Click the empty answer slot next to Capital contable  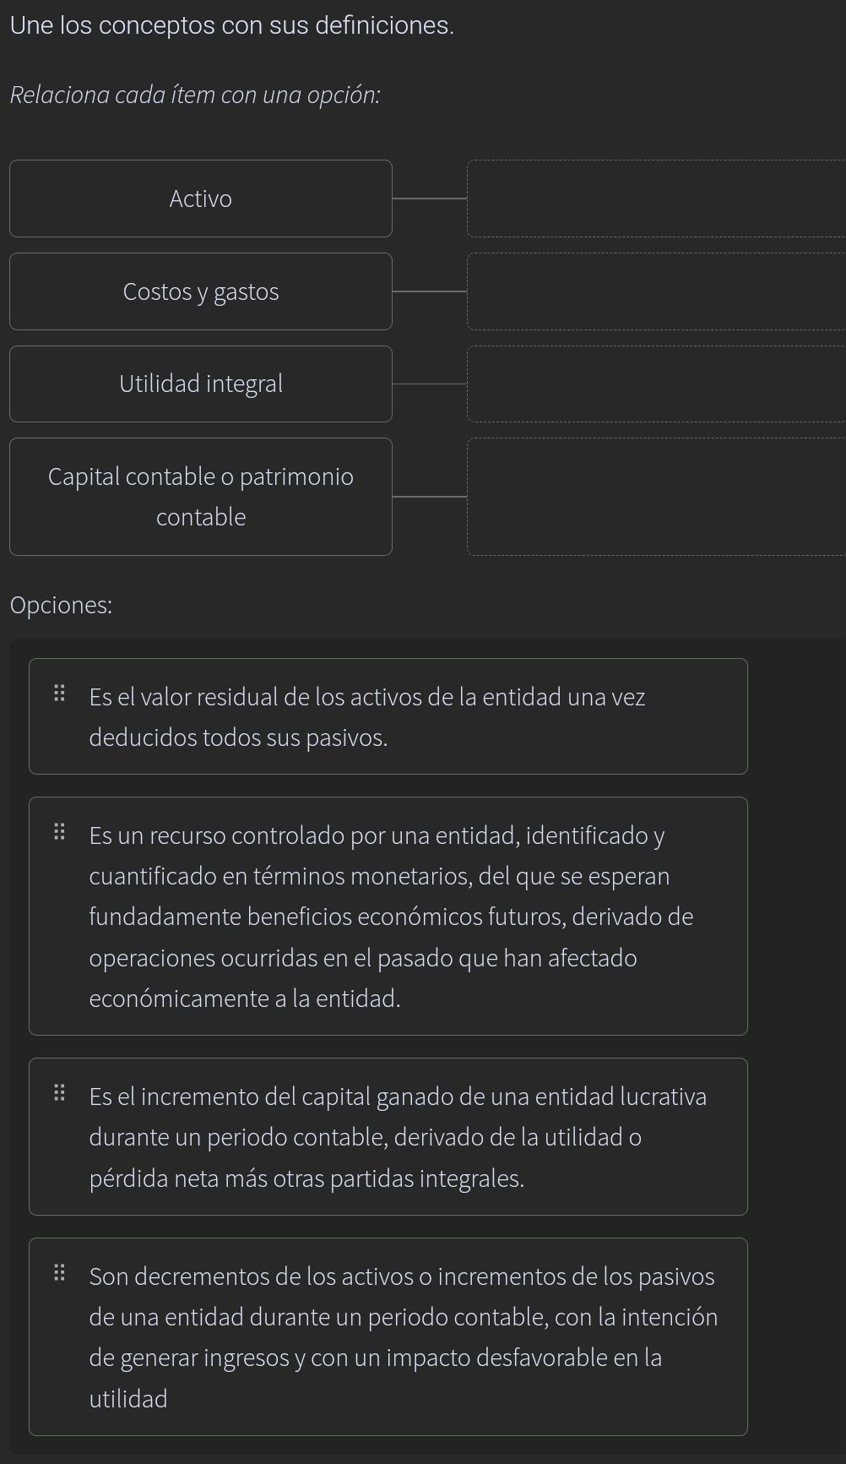coord(657,496)
